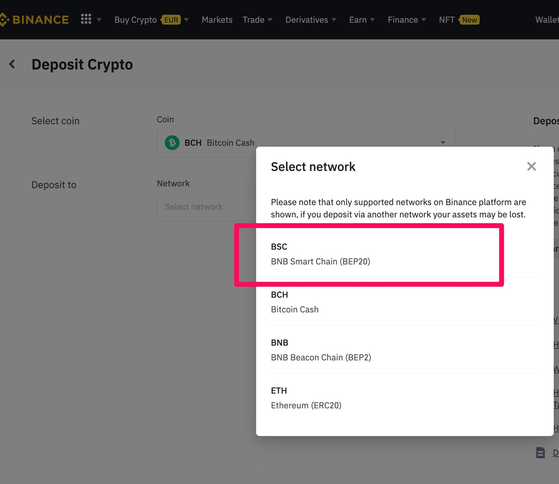
Task: Close the Select network dialog
Action: [531, 166]
